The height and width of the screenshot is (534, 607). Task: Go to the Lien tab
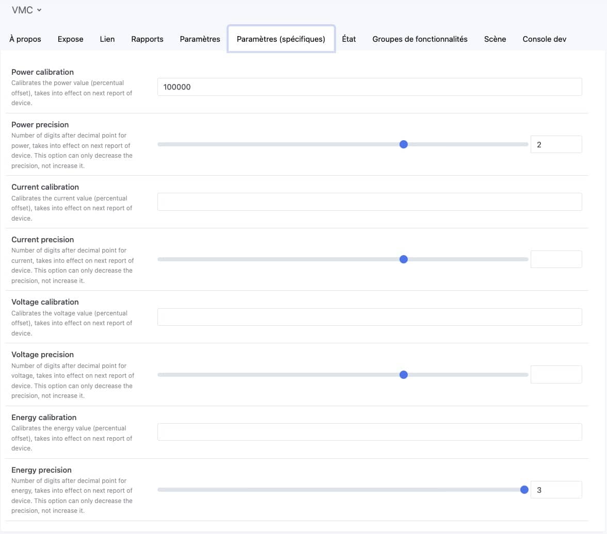[x=107, y=39]
